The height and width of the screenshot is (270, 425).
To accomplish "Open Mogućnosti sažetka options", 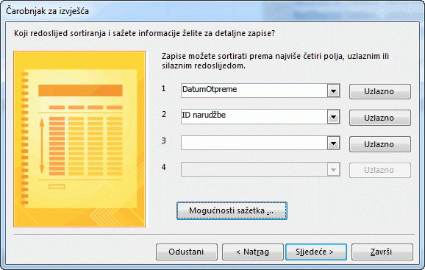I will point(232,210).
